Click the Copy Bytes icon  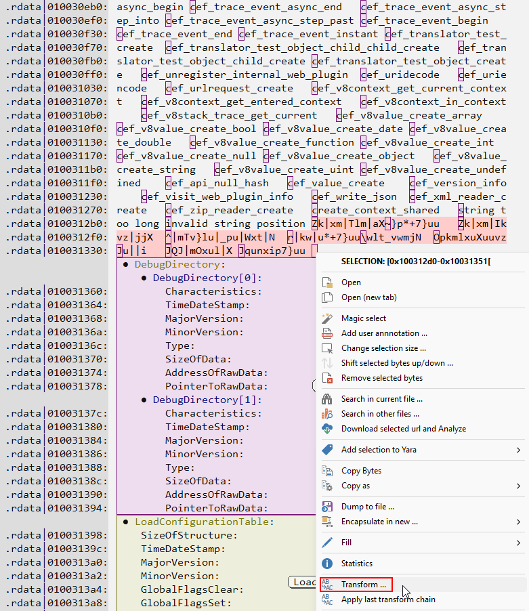point(328,471)
